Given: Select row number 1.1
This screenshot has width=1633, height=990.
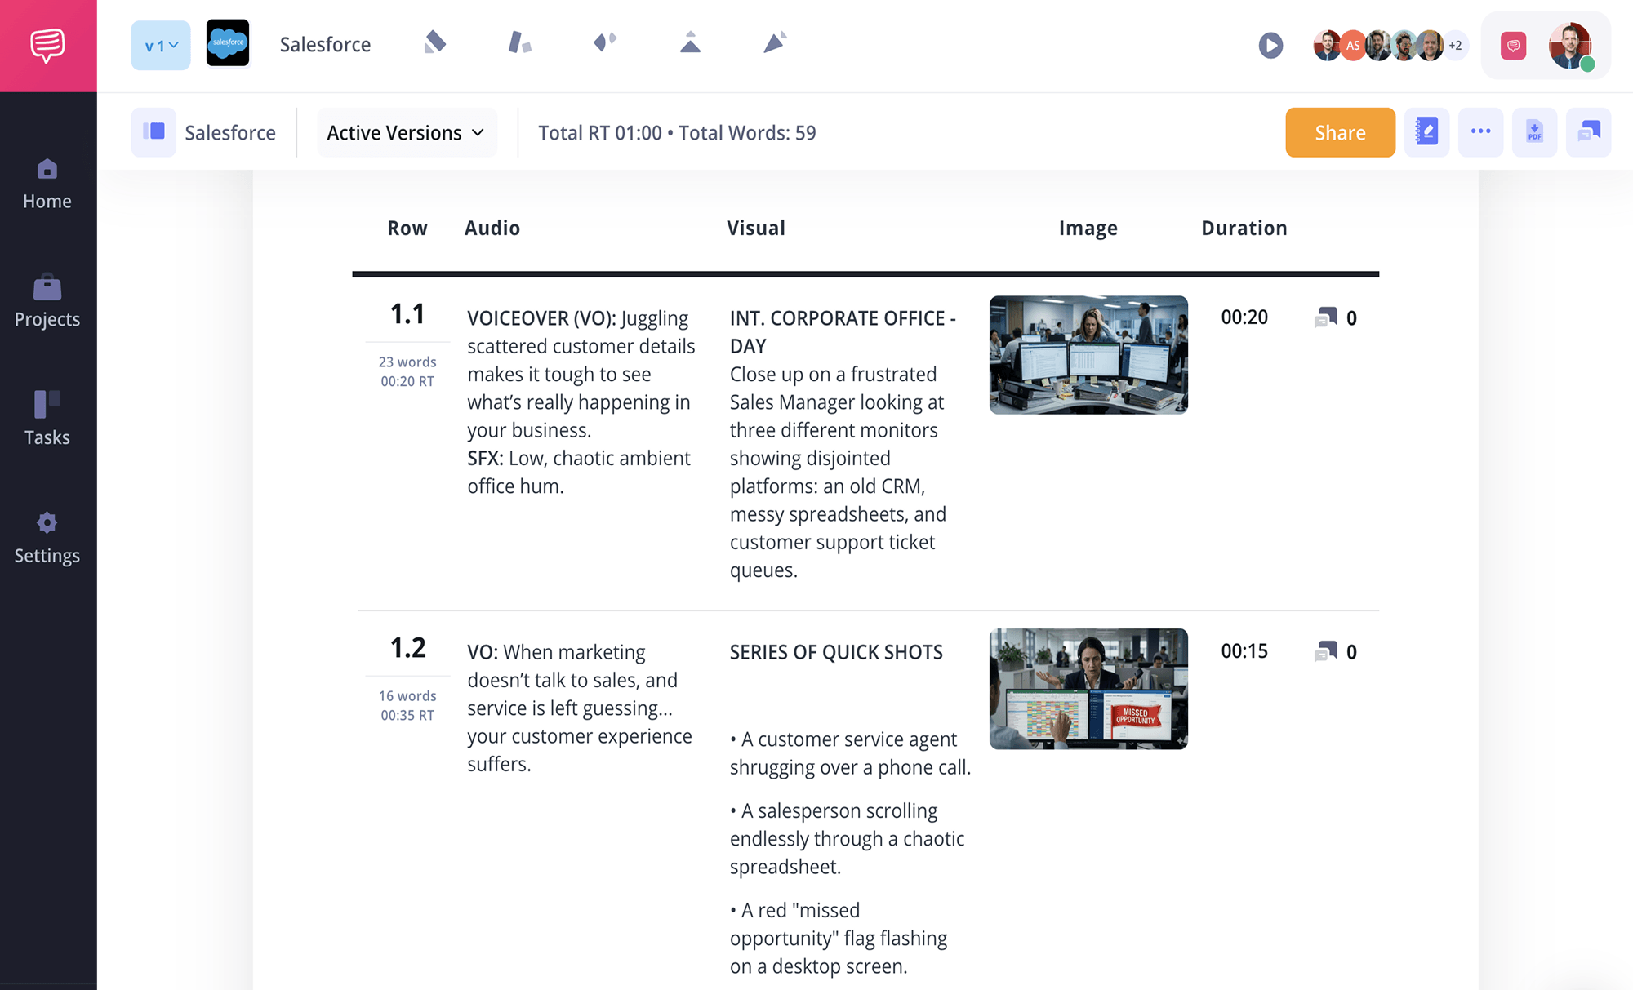Looking at the screenshot, I should [407, 314].
